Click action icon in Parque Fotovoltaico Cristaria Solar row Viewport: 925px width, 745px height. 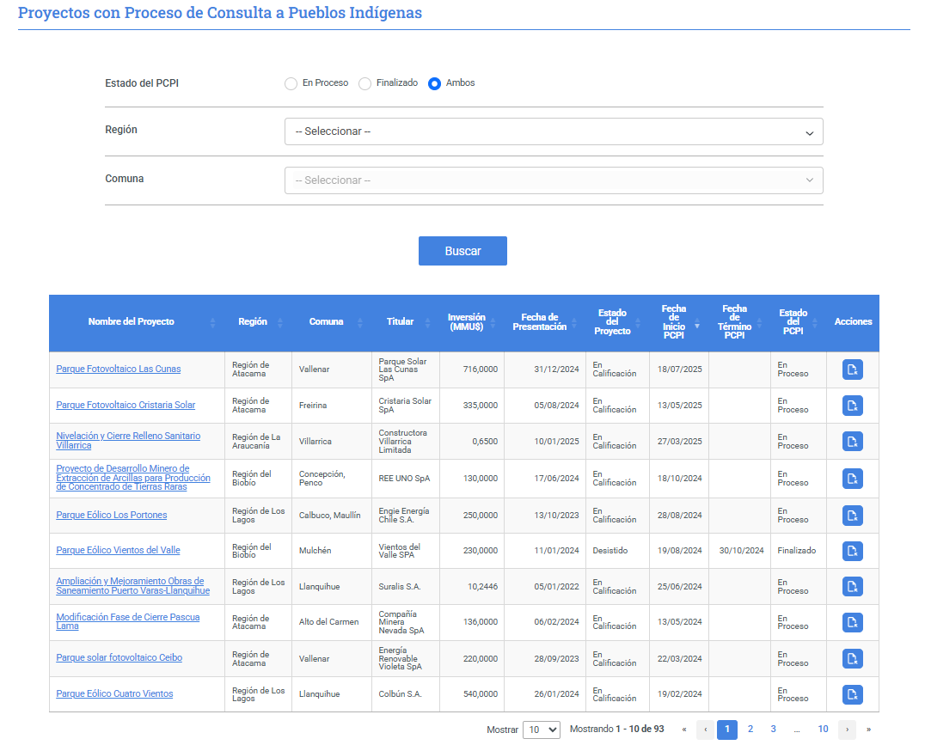point(852,406)
